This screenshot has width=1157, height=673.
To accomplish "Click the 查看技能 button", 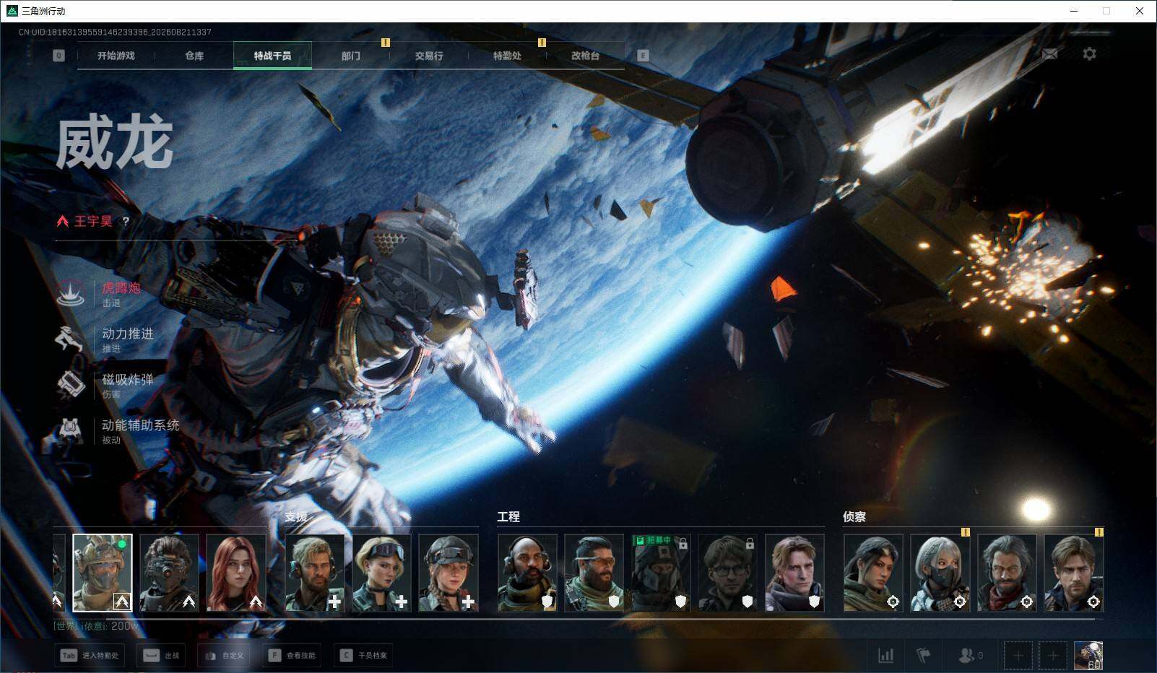I will 292,656.
